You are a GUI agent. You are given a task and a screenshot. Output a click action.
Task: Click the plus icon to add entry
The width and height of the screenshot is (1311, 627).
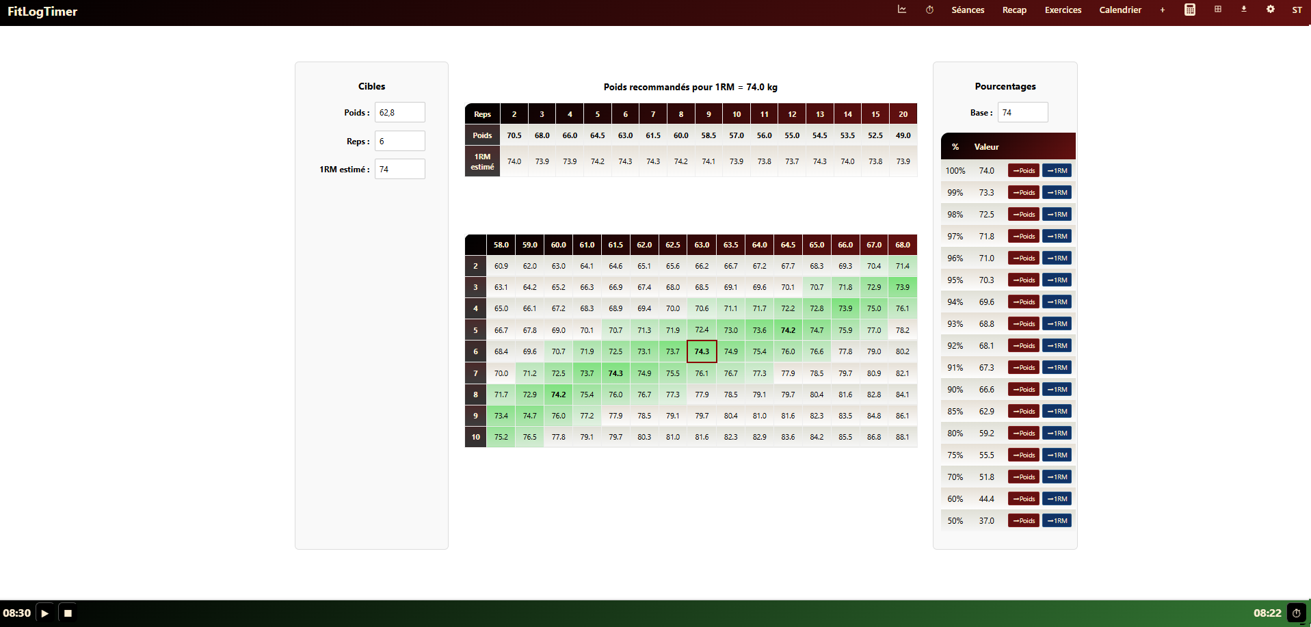(x=1162, y=10)
